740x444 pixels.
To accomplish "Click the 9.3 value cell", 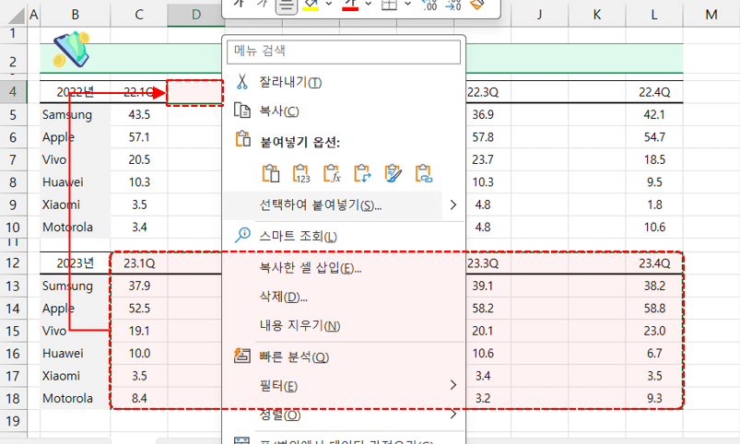I will coord(654,398).
